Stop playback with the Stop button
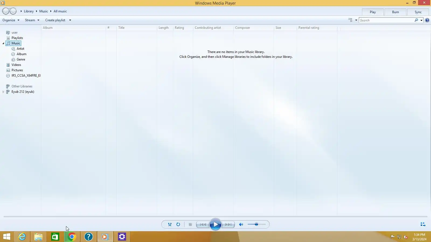This screenshot has height=242, width=431. 190,225
